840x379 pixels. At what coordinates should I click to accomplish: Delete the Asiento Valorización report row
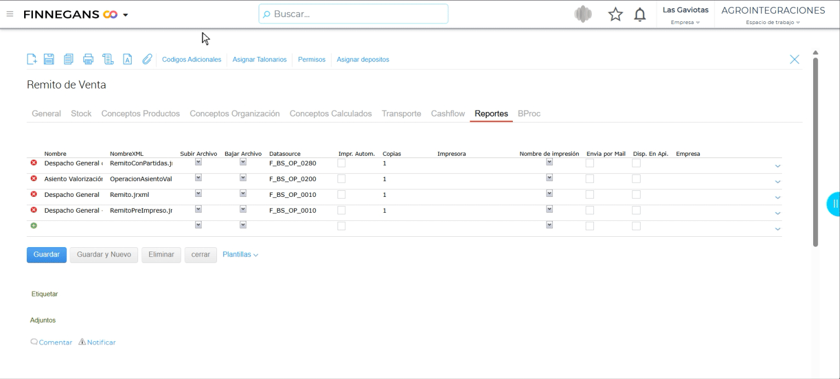33,179
